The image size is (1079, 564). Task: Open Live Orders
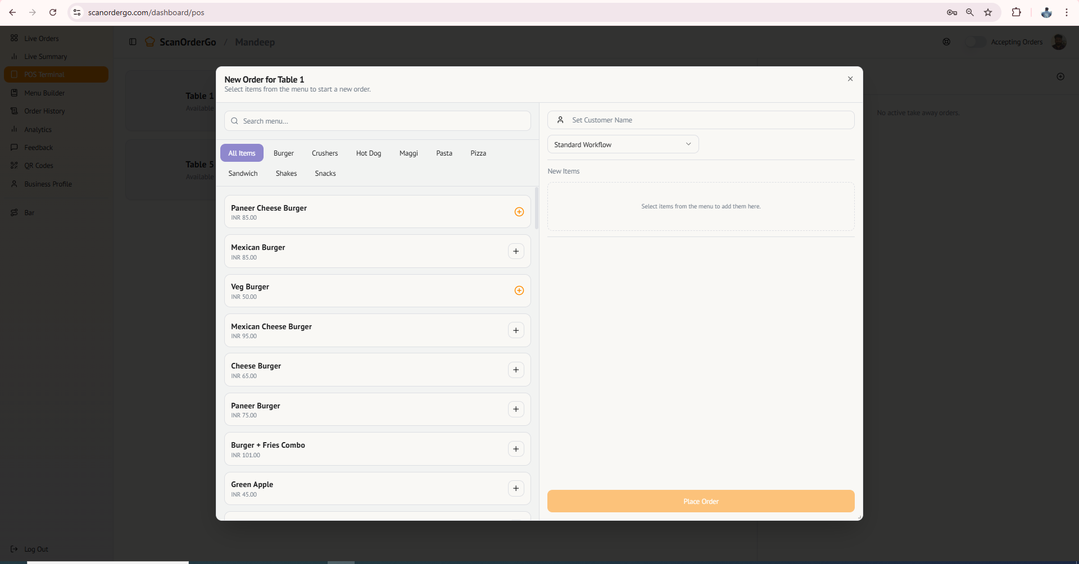coord(40,38)
